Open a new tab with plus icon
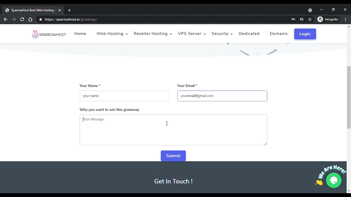Image resolution: width=351 pixels, height=197 pixels. pyautogui.click(x=69, y=10)
